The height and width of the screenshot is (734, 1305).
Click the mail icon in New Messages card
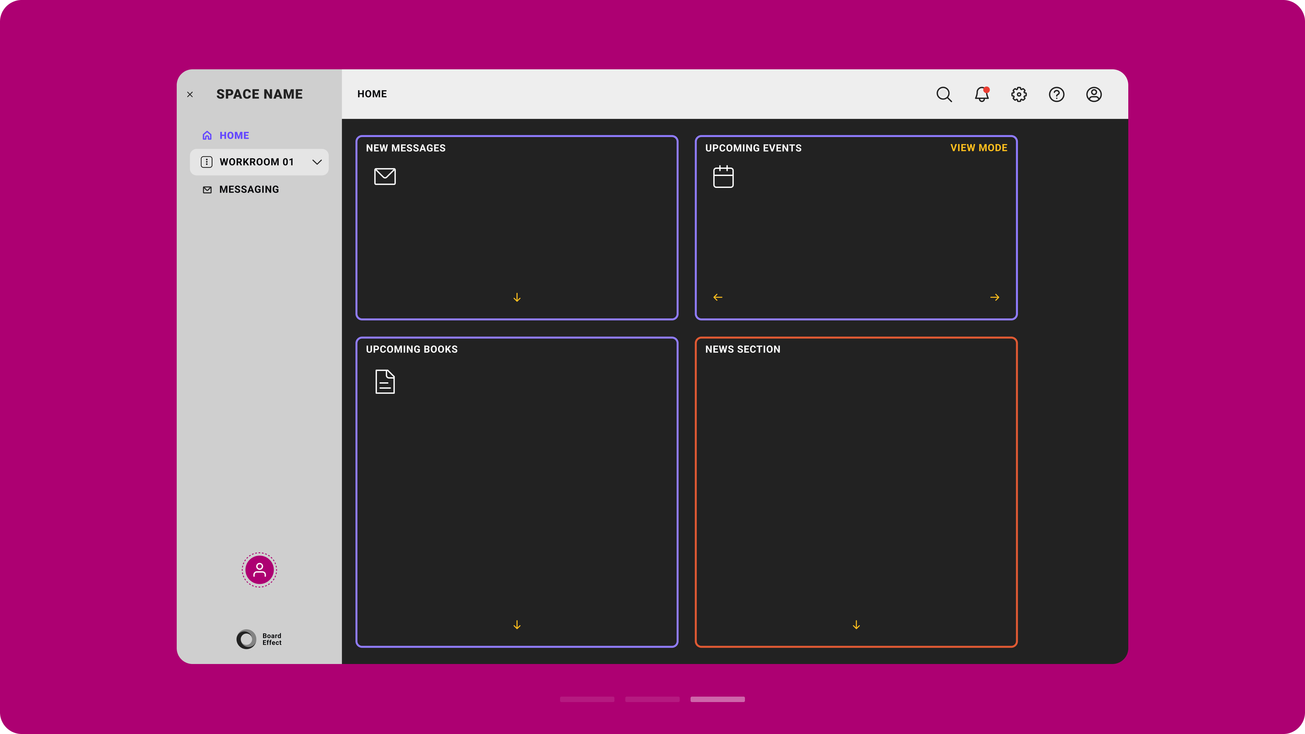pos(385,176)
